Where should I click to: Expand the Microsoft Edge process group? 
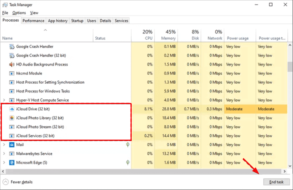(4, 162)
